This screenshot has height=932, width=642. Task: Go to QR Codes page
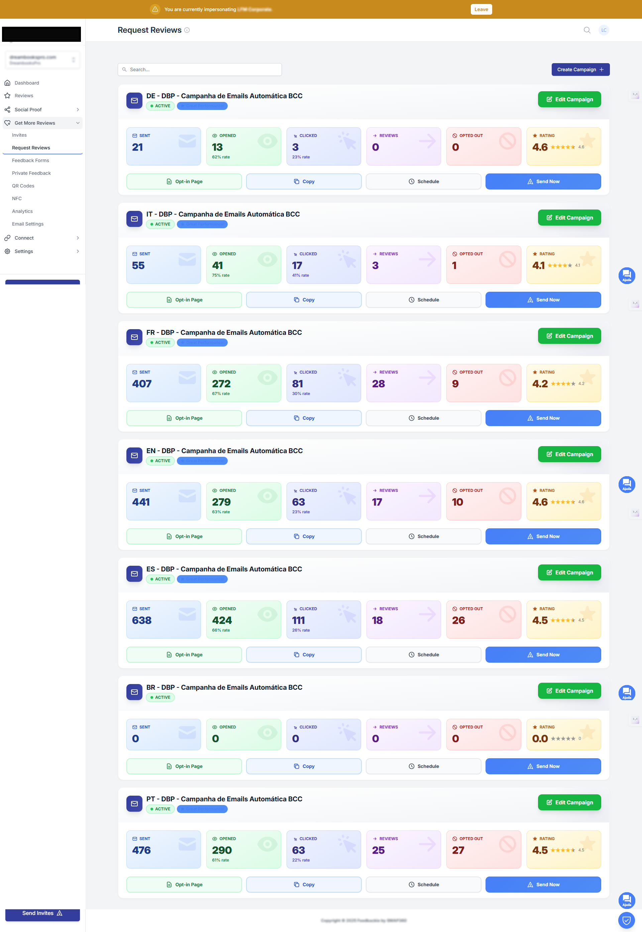tap(23, 186)
